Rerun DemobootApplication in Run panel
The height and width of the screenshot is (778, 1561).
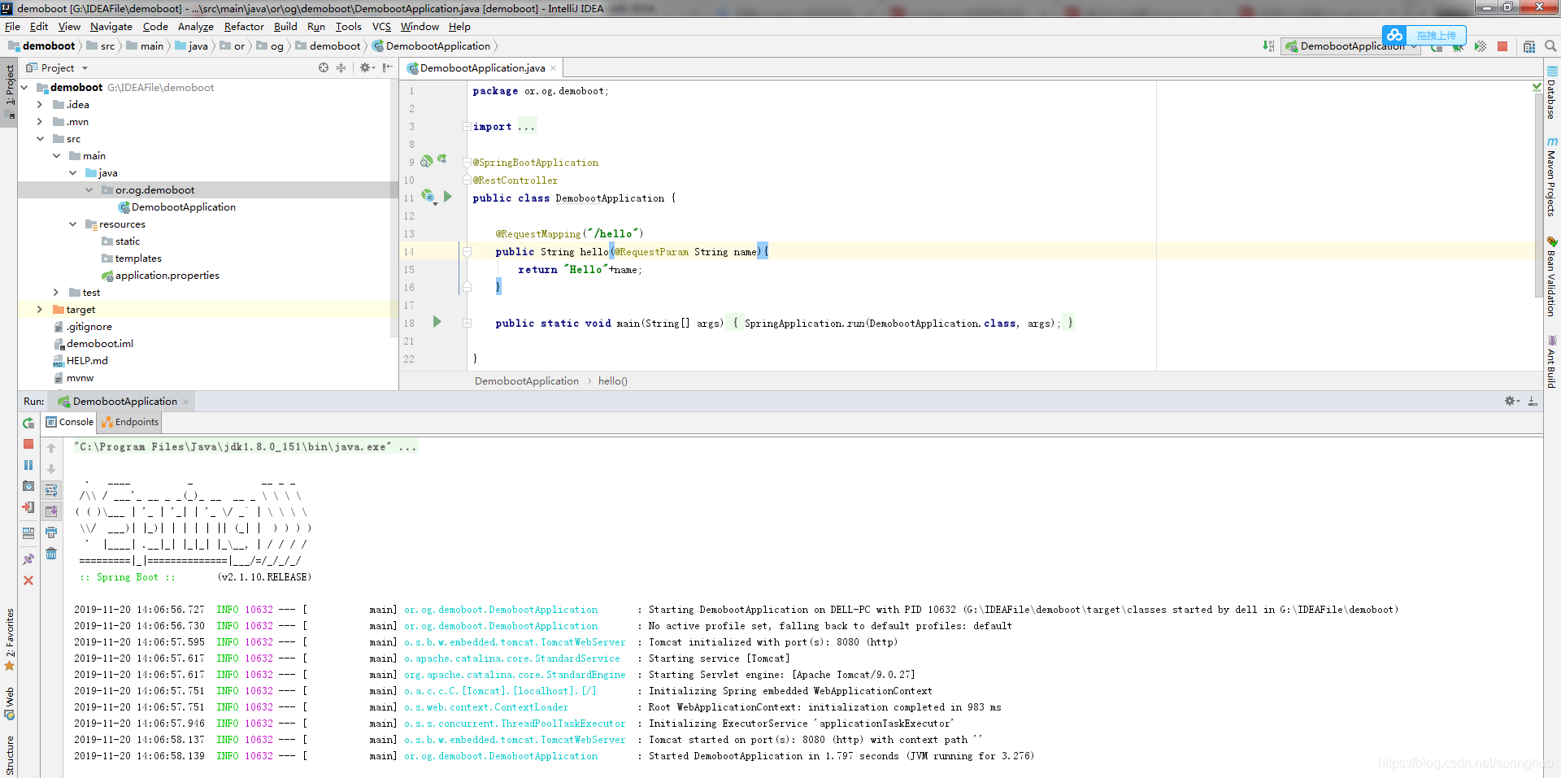coord(28,423)
